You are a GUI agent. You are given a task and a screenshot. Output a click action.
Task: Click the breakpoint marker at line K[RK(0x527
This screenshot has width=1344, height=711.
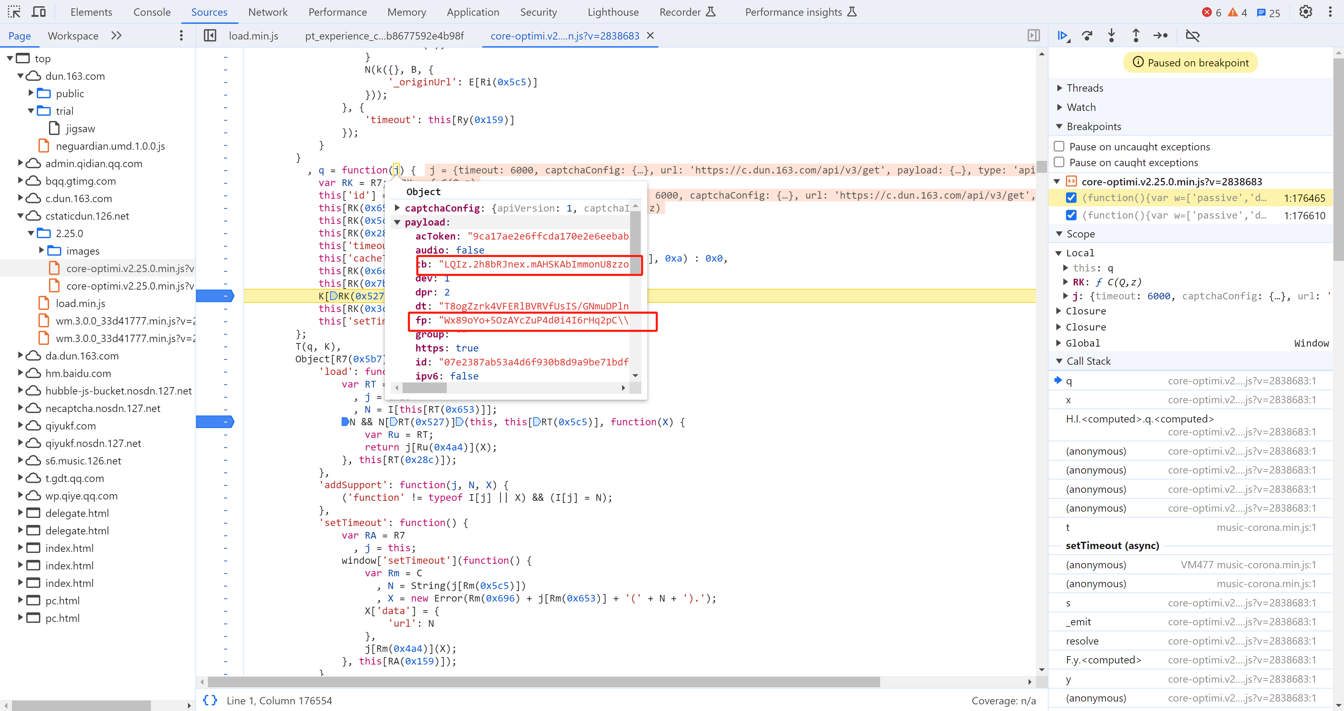tap(215, 296)
